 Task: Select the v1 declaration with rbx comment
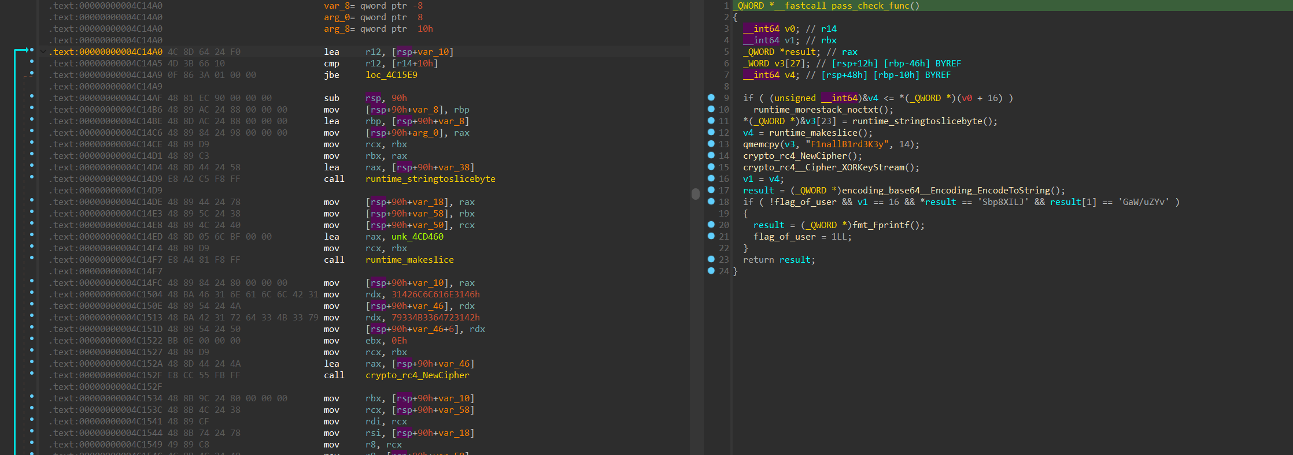pyautogui.click(x=790, y=40)
